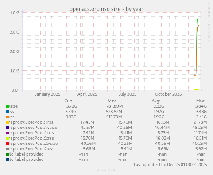The image size is (213, 175).
Task: Click the blue rss legend swatch
Action: click(8, 112)
